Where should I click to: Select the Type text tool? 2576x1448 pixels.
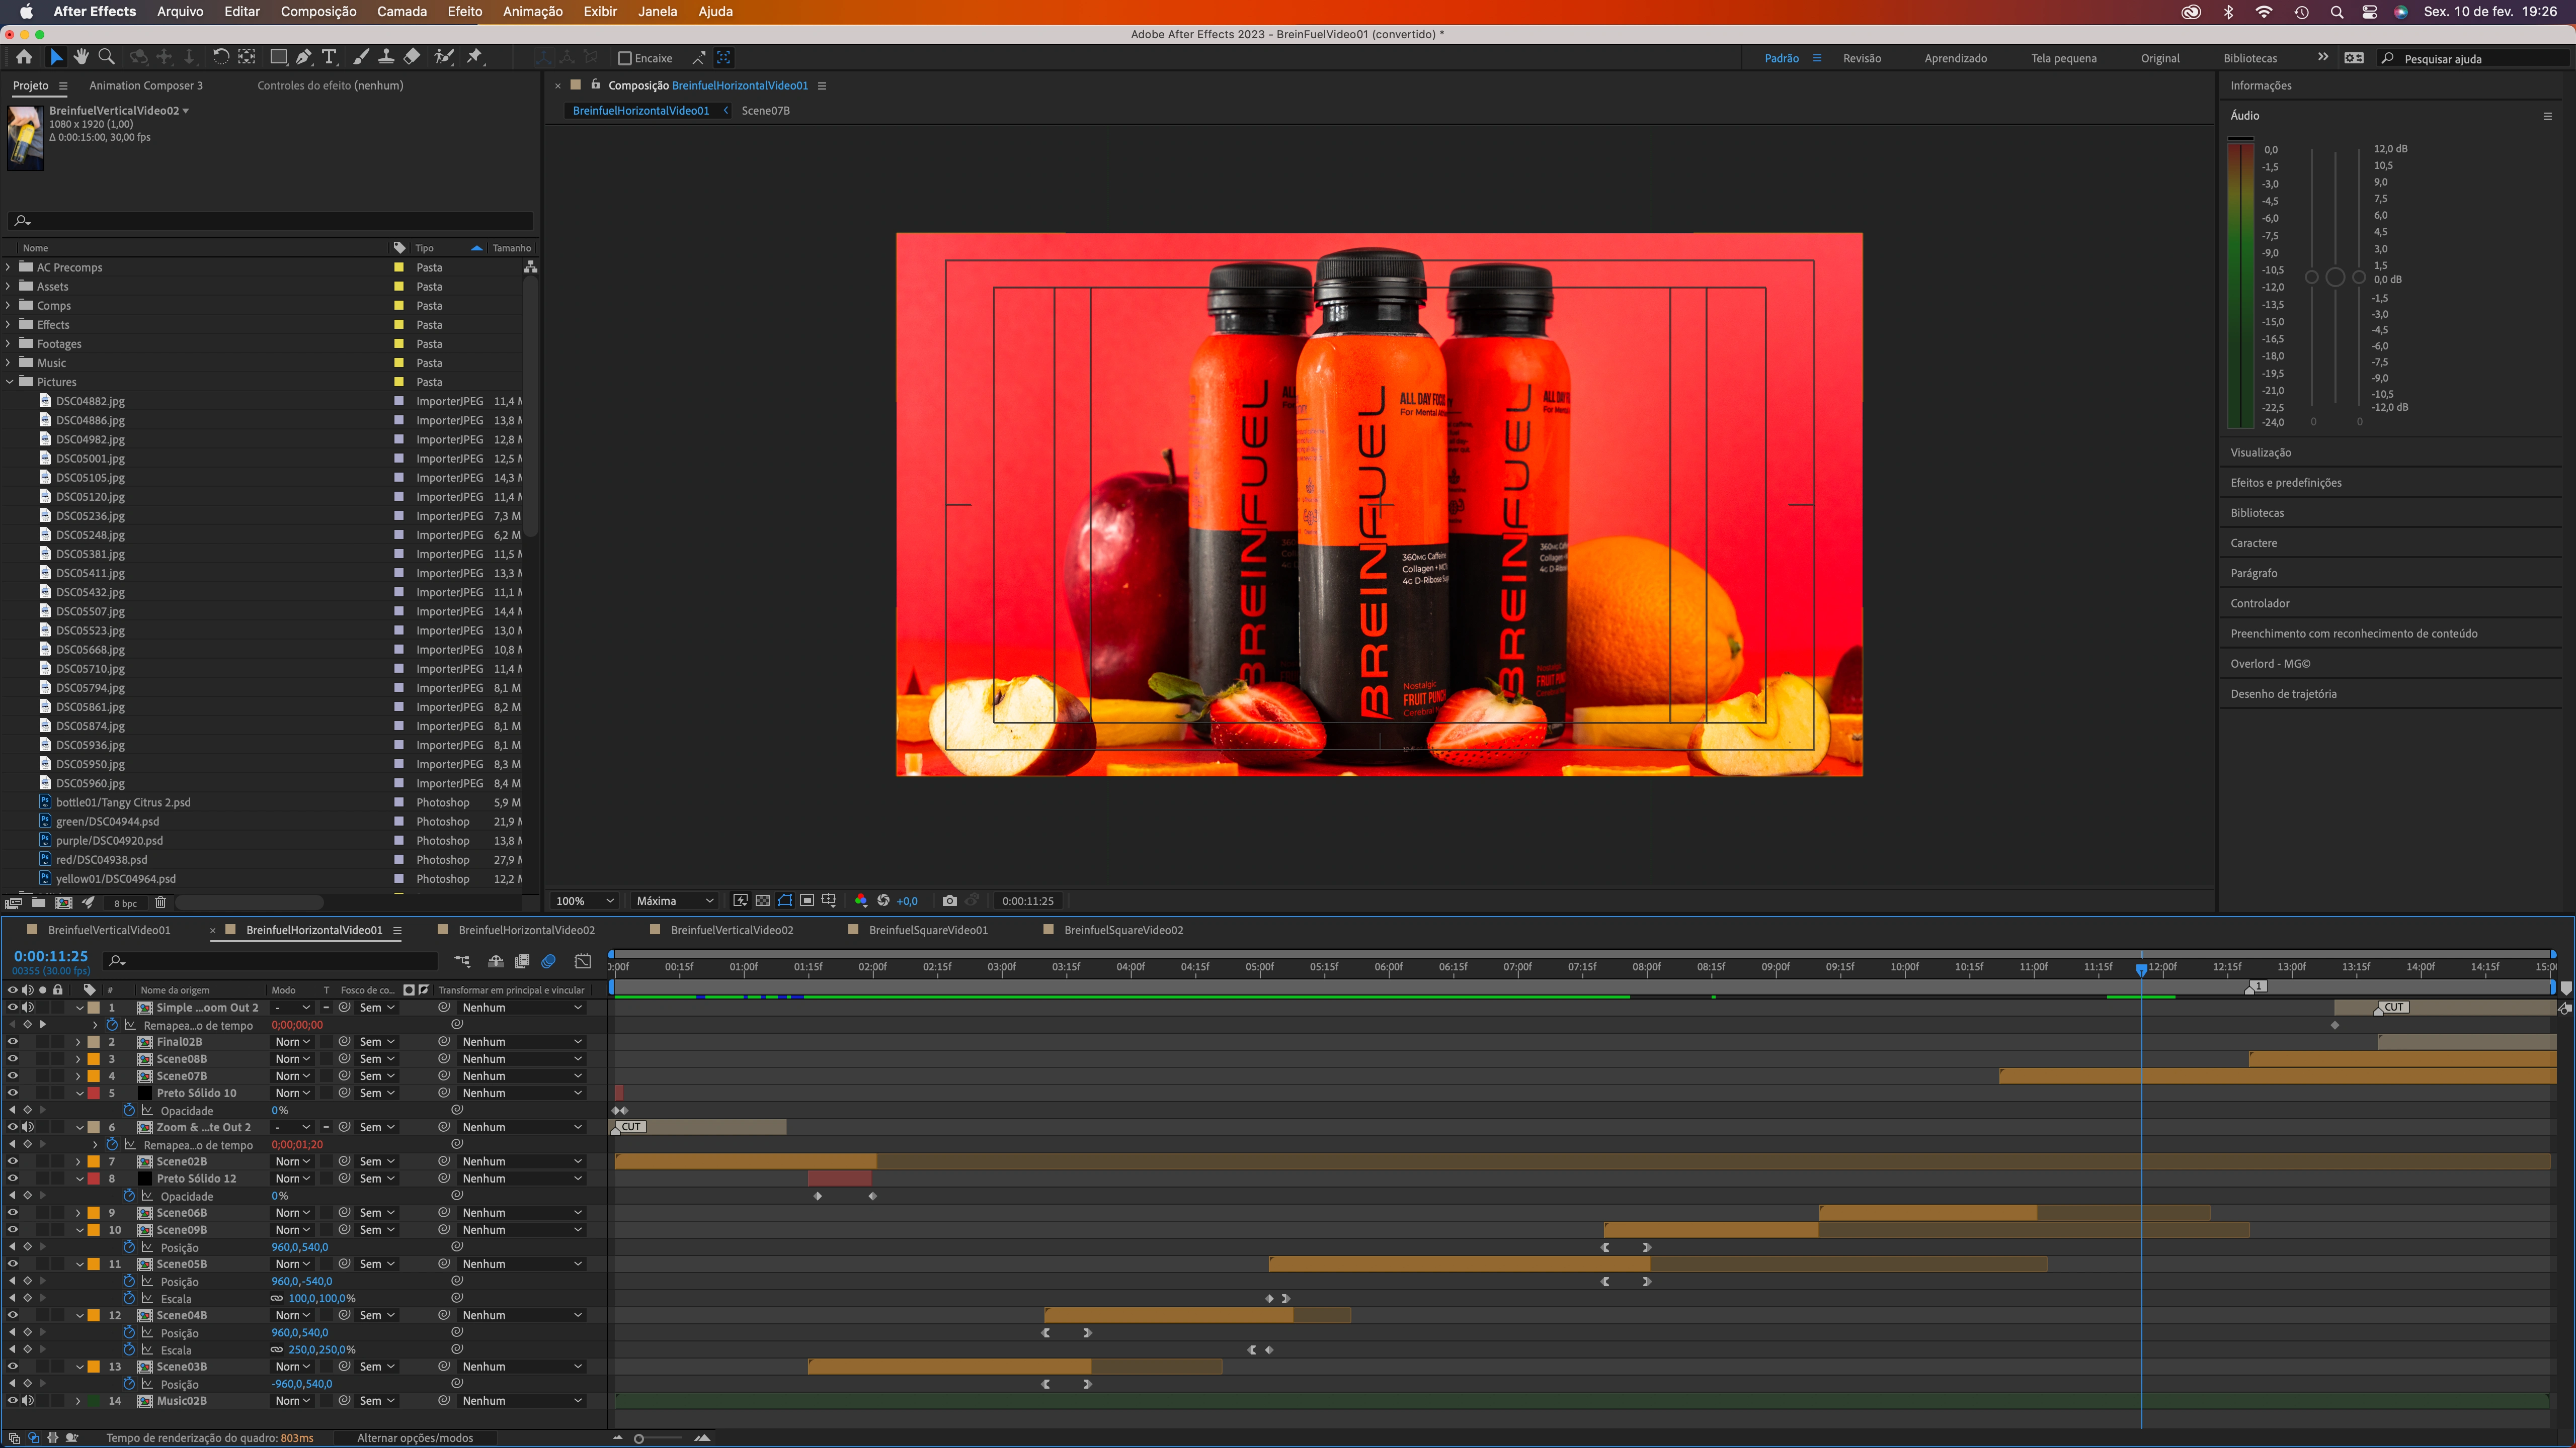click(x=329, y=57)
